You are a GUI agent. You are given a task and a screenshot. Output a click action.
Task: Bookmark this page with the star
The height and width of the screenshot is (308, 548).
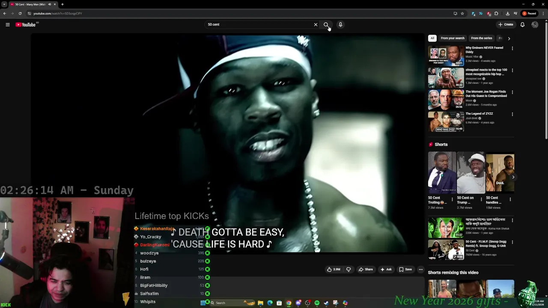(462, 13)
